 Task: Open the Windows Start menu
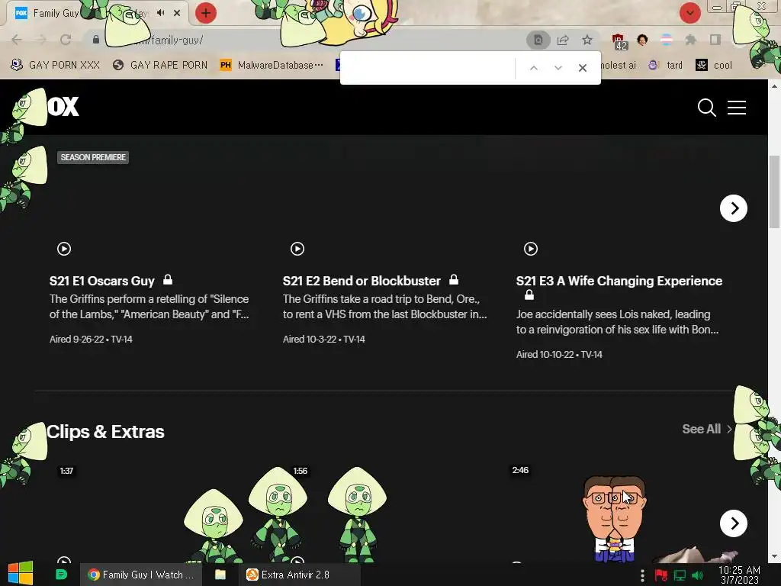pos(21,574)
